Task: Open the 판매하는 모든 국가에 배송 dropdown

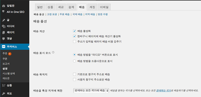Action: click(91, 91)
